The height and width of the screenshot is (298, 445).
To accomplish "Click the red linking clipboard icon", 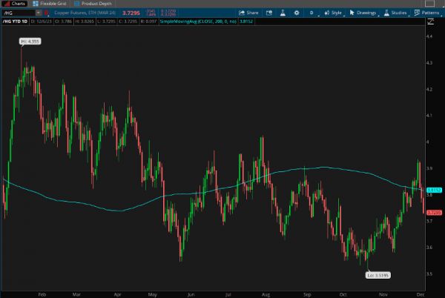I will 46,13.
